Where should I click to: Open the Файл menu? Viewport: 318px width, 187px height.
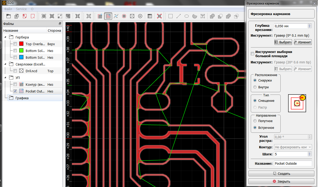(8, 9)
